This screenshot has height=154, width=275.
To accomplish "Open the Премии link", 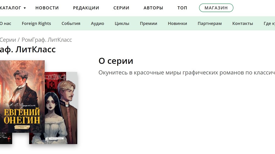I will point(148,23).
